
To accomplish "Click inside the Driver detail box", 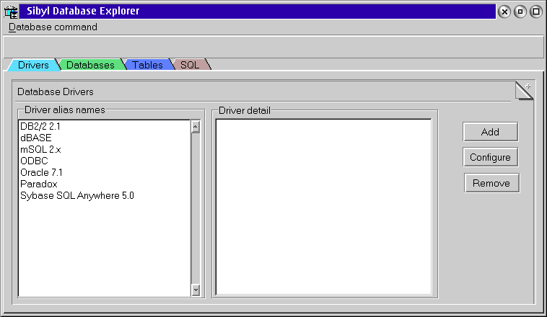I will (x=323, y=207).
